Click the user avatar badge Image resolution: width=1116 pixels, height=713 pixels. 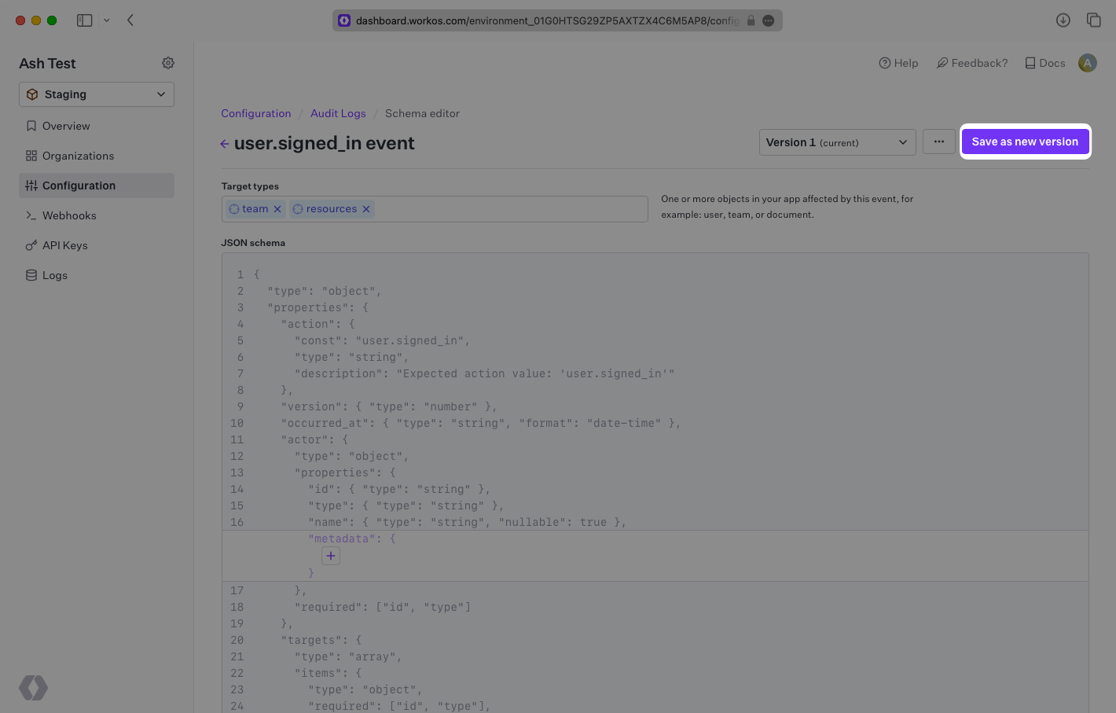point(1087,63)
